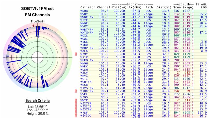Open the WVHT callsign entry

84,14
